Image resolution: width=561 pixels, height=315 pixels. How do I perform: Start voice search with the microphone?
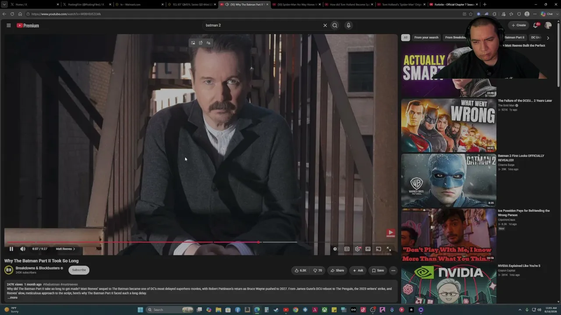348,25
